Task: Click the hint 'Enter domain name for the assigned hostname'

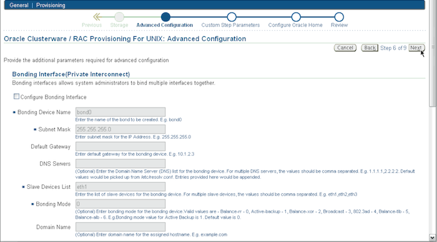Action: (151, 234)
